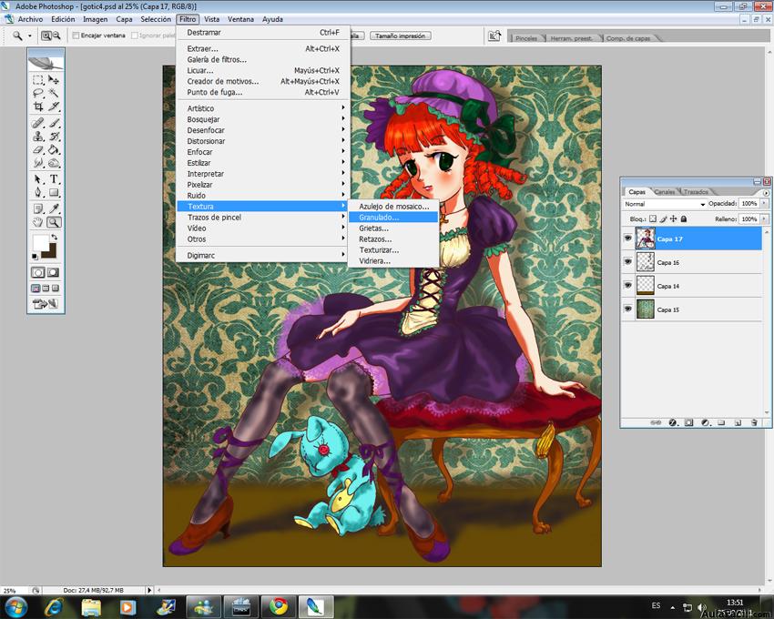Open the Imagen menu
This screenshot has height=619, width=774.
click(96, 19)
